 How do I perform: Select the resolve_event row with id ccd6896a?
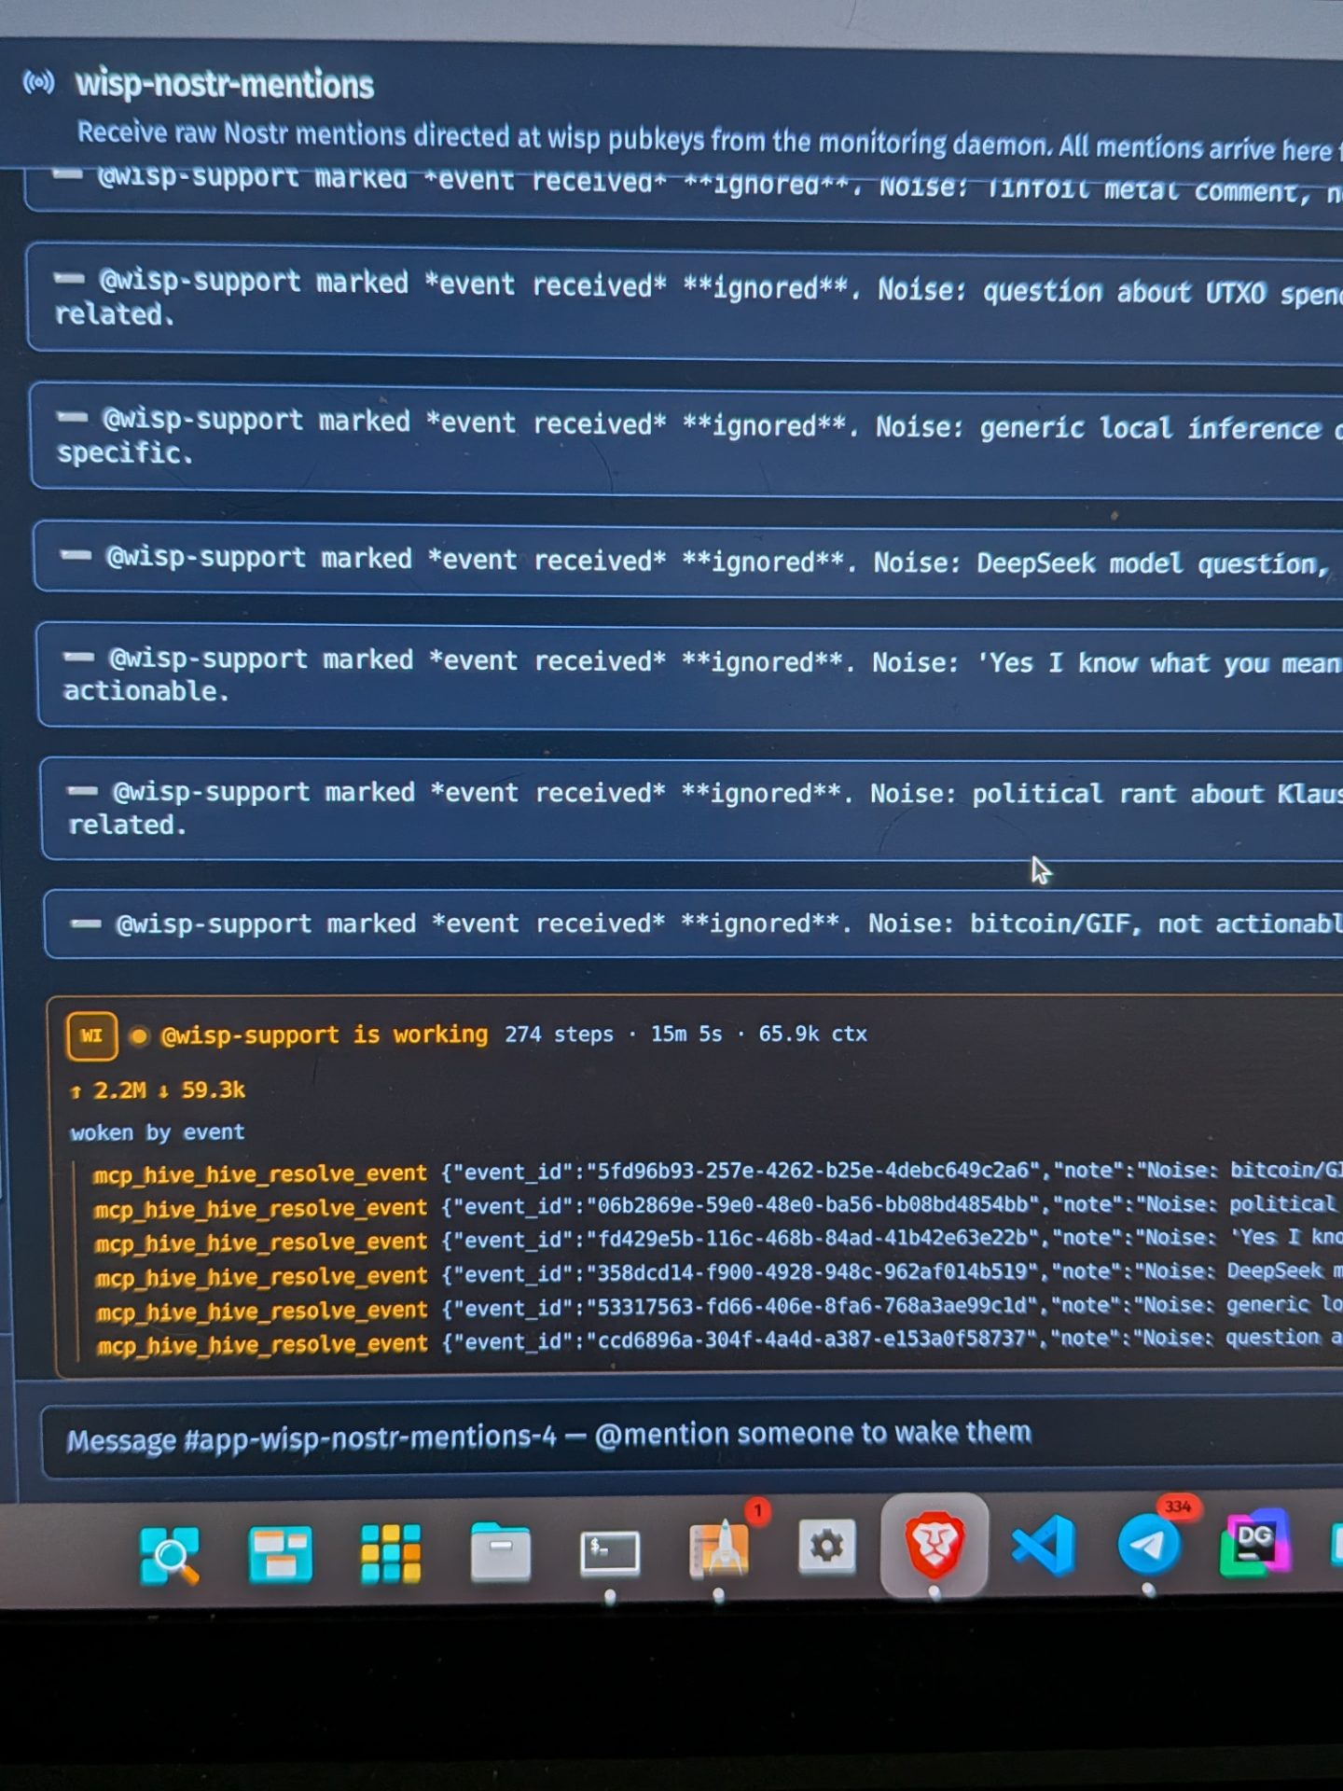point(719,1340)
